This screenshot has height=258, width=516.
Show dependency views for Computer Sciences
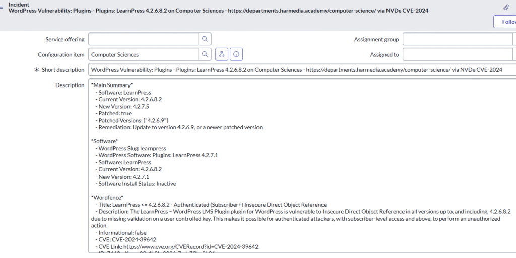tap(222, 54)
